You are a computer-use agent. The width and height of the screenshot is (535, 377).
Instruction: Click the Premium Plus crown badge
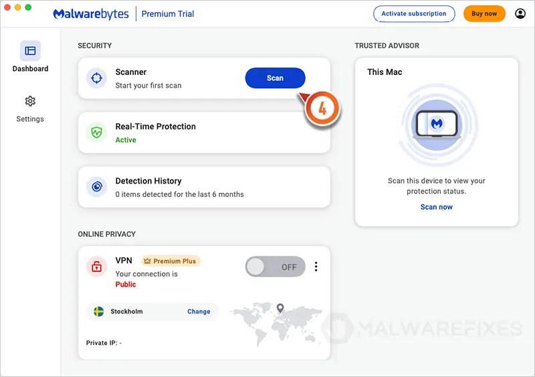[x=171, y=261]
